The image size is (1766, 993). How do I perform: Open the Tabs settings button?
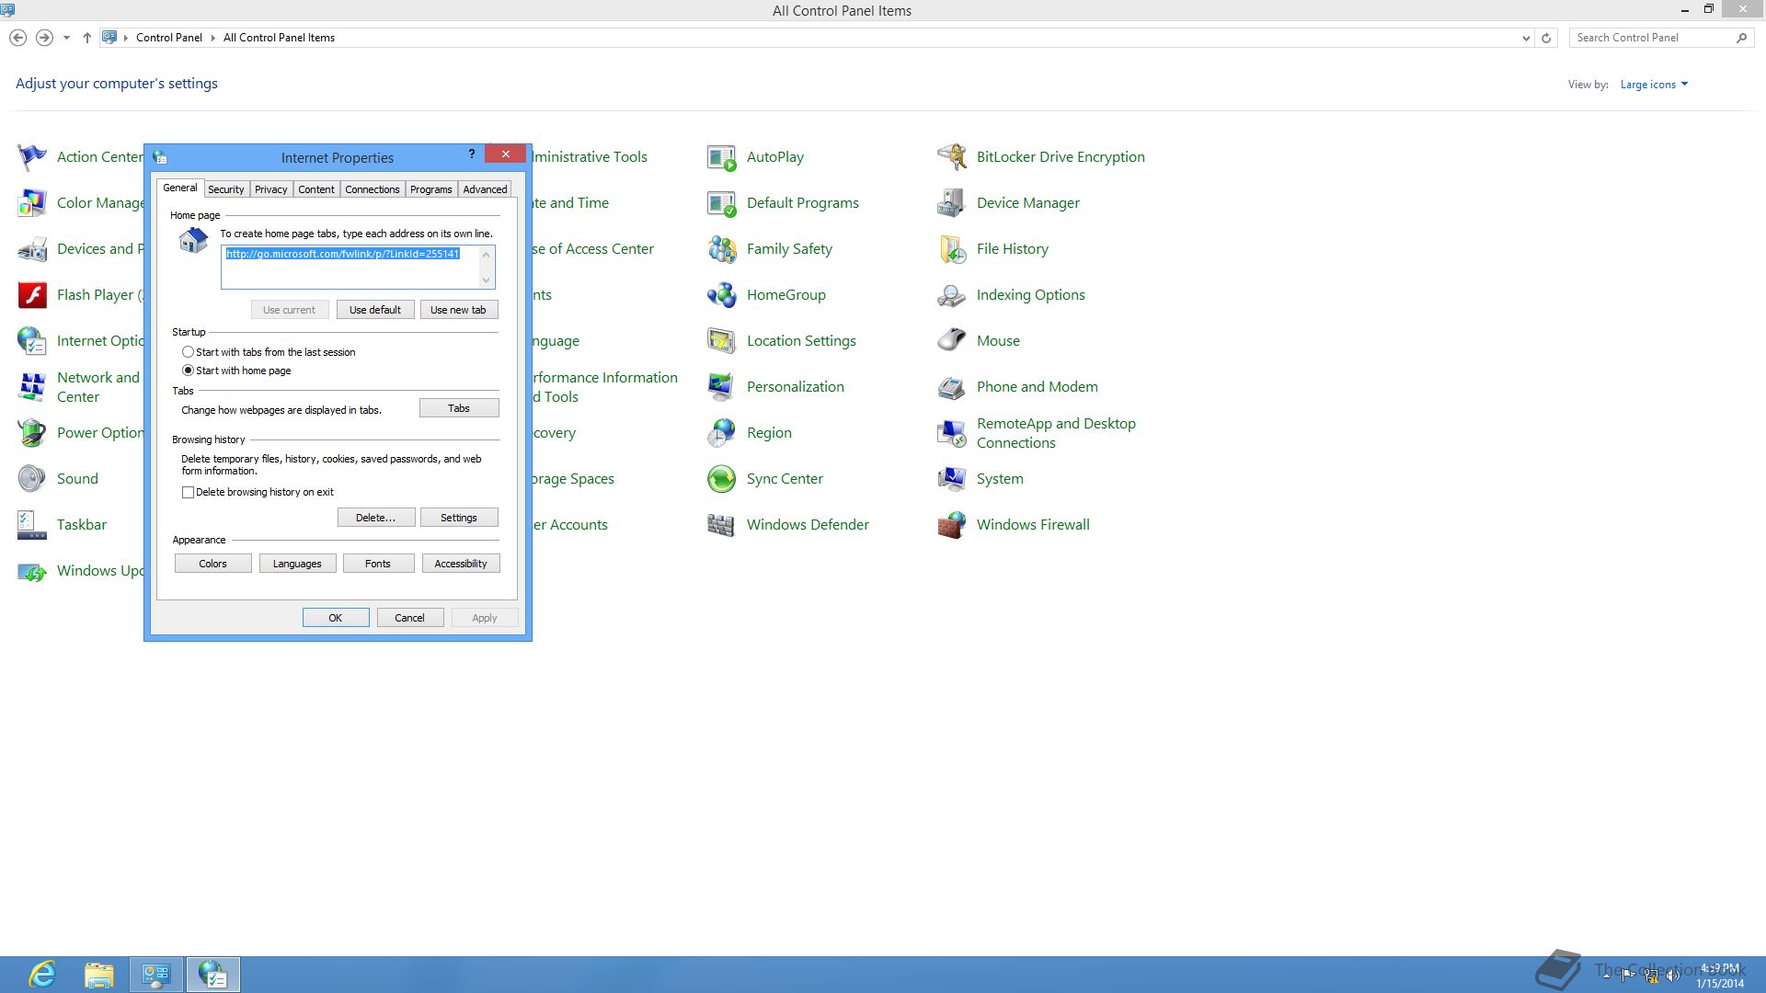tap(459, 408)
